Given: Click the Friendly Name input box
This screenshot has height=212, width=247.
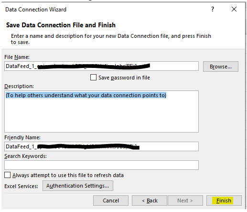Looking at the screenshot, I should pyautogui.click(x=101, y=146).
